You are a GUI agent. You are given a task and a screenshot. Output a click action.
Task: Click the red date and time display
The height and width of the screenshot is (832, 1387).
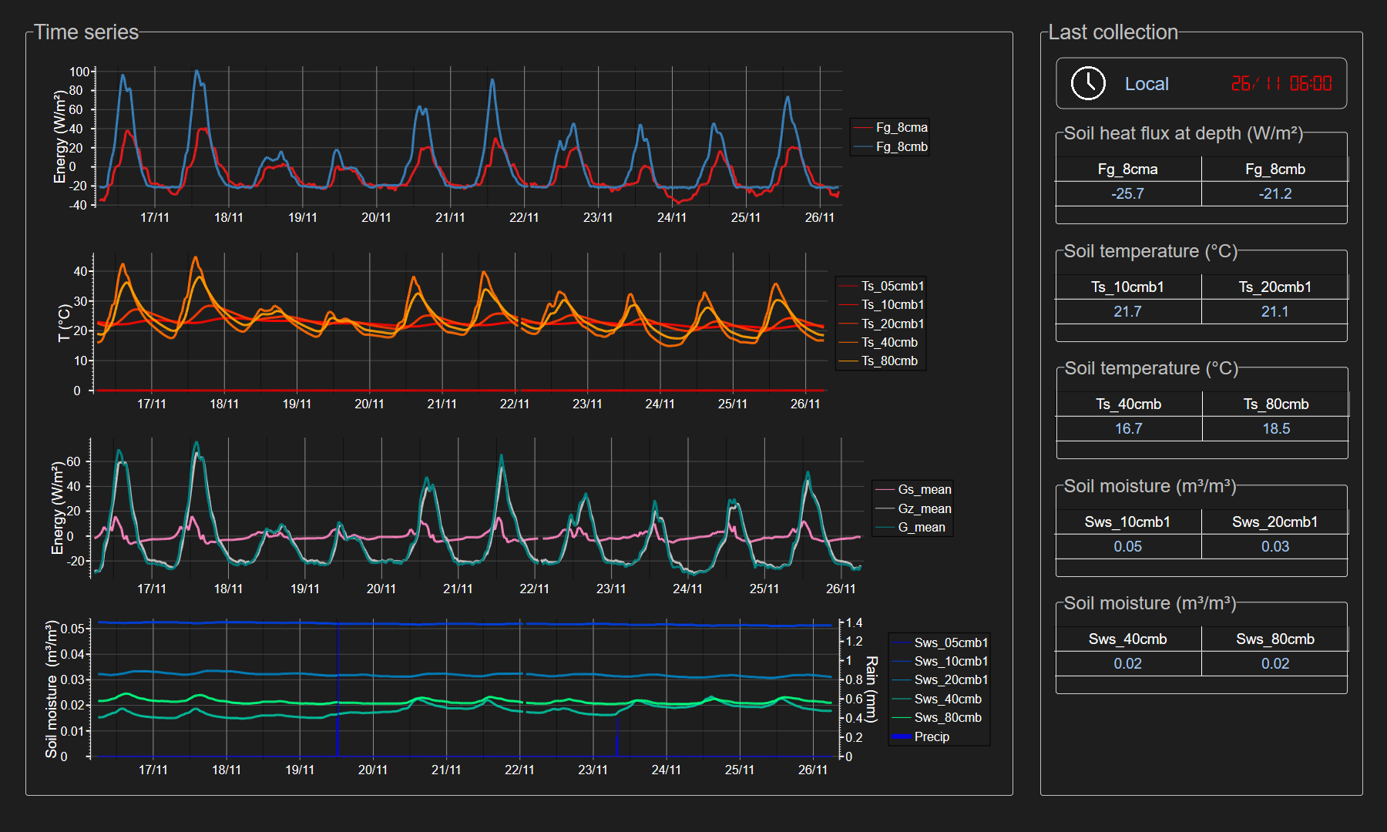[x=1281, y=84]
